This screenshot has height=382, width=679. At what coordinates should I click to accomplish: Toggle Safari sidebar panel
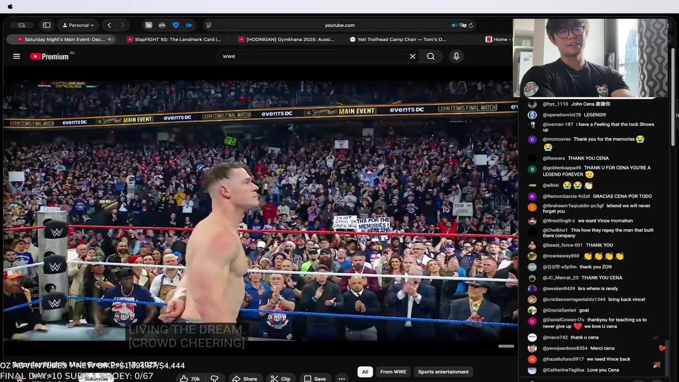tap(47, 25)
